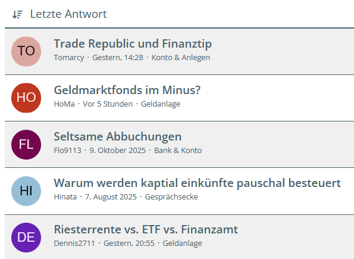The image size is (354, 259).
Task: Click the Gestern, 14:28 timestamp
Action: (118, 58)
